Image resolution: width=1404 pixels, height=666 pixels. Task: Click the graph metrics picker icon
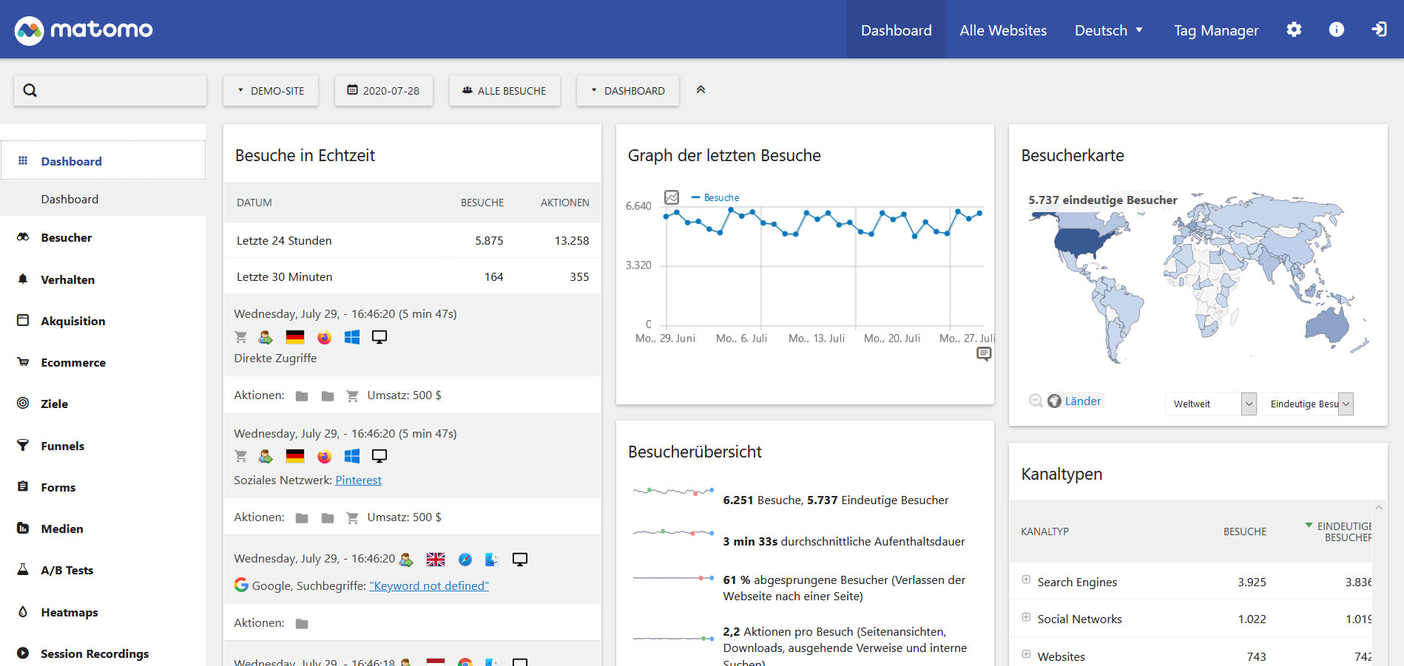672,197
